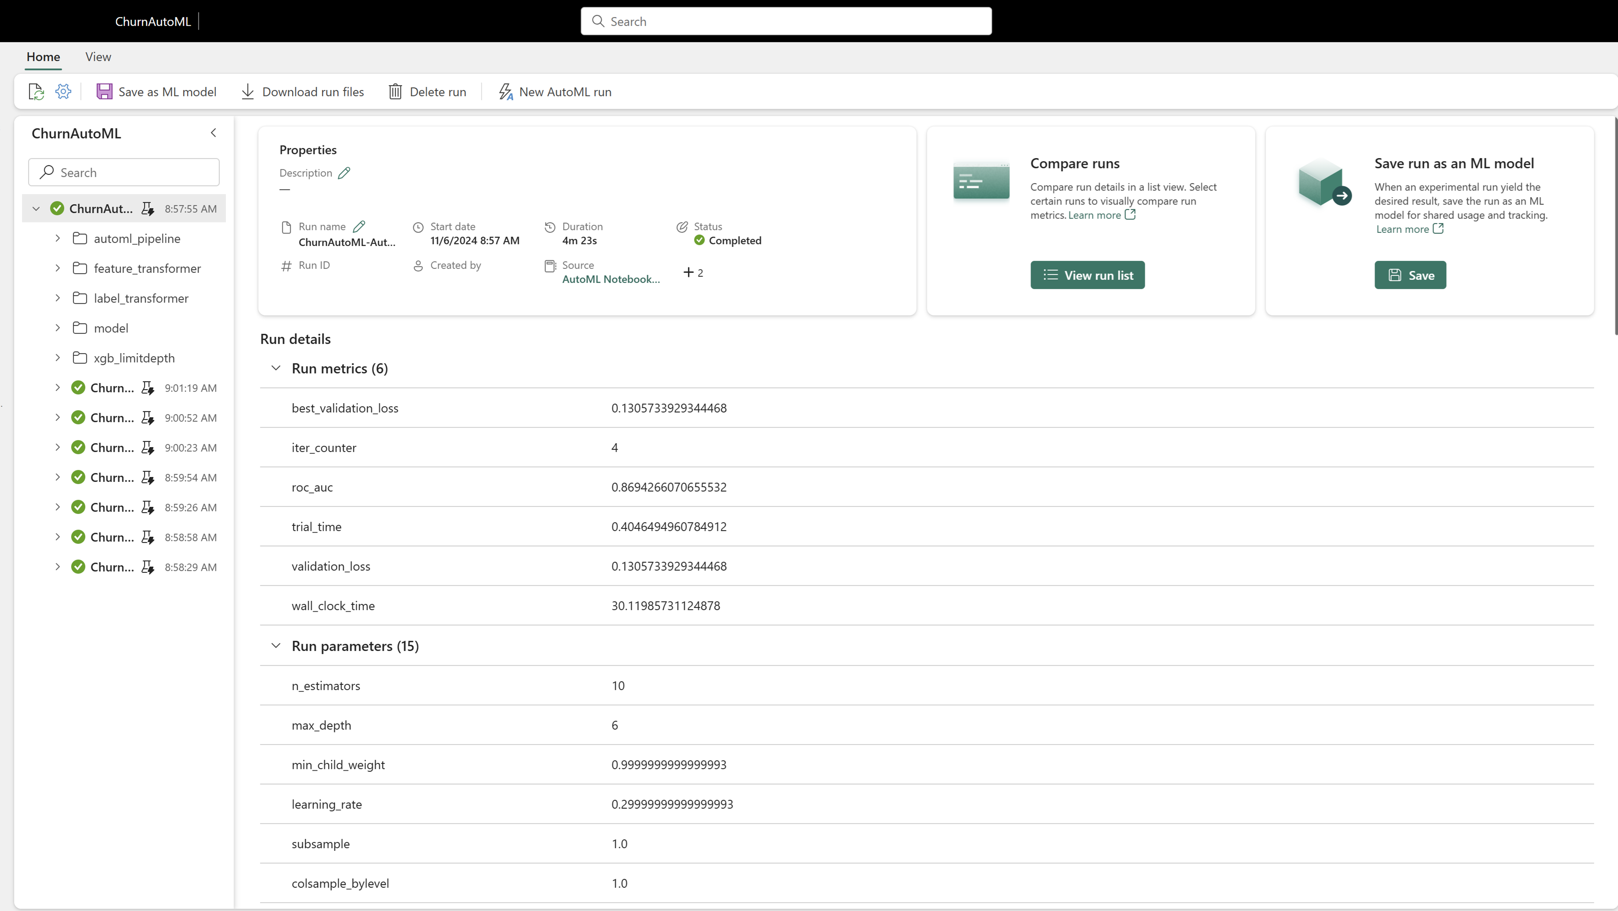Viewport: 1618px width, 911px height.
Task: Collapse the Run metrics section
Action: tap(276, 368)
